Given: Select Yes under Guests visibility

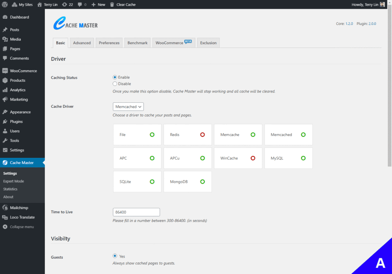Looking at the screenshot, I should coord(115,256).
